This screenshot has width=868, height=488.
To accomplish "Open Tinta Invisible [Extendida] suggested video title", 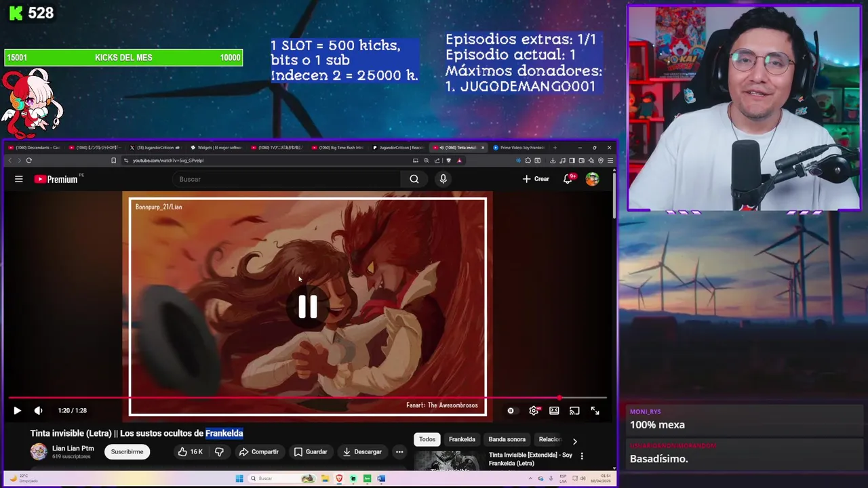I will point(530,459).
